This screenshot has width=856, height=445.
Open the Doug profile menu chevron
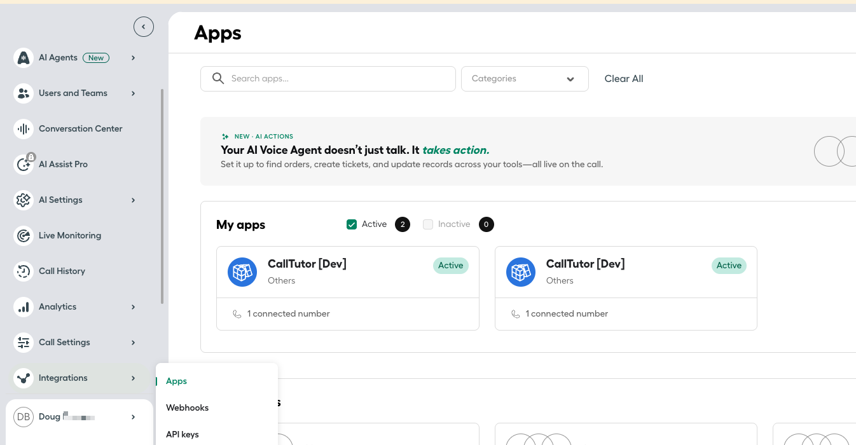pyautogui.click(x=133, y=417)
